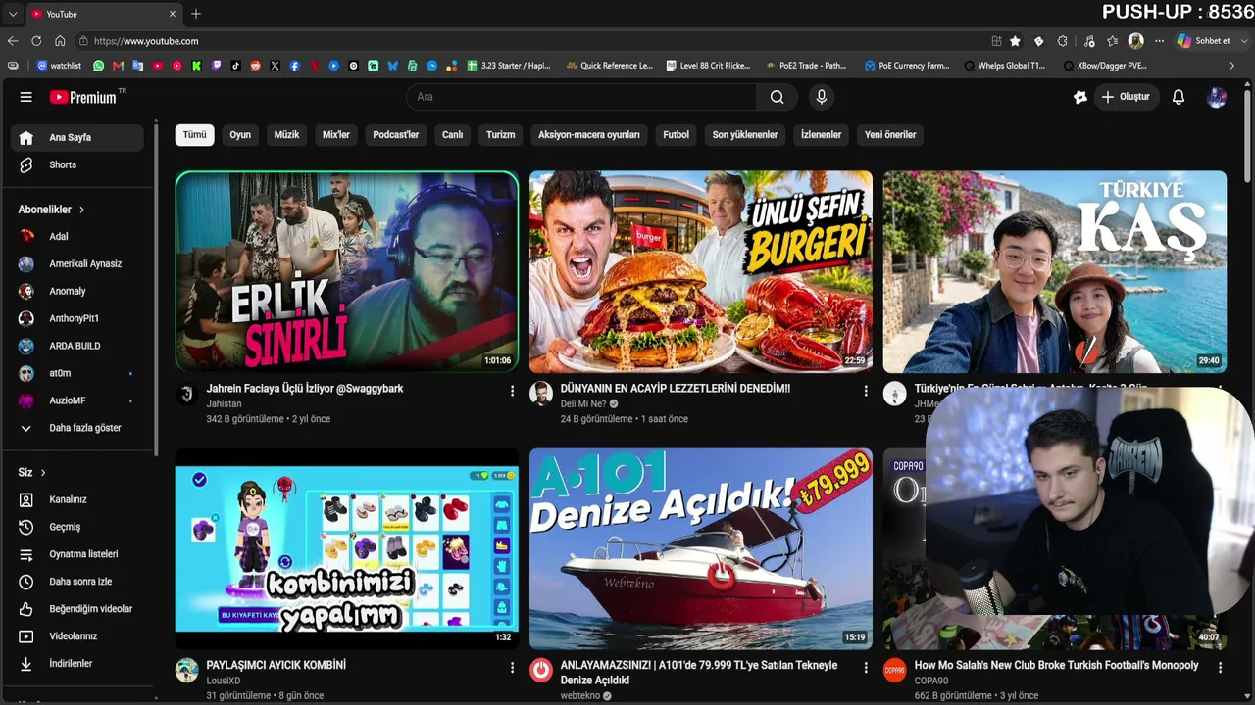Expand the Abonelikler section arrow
This screenshot has height=705, width=1255.
[81, 210]
